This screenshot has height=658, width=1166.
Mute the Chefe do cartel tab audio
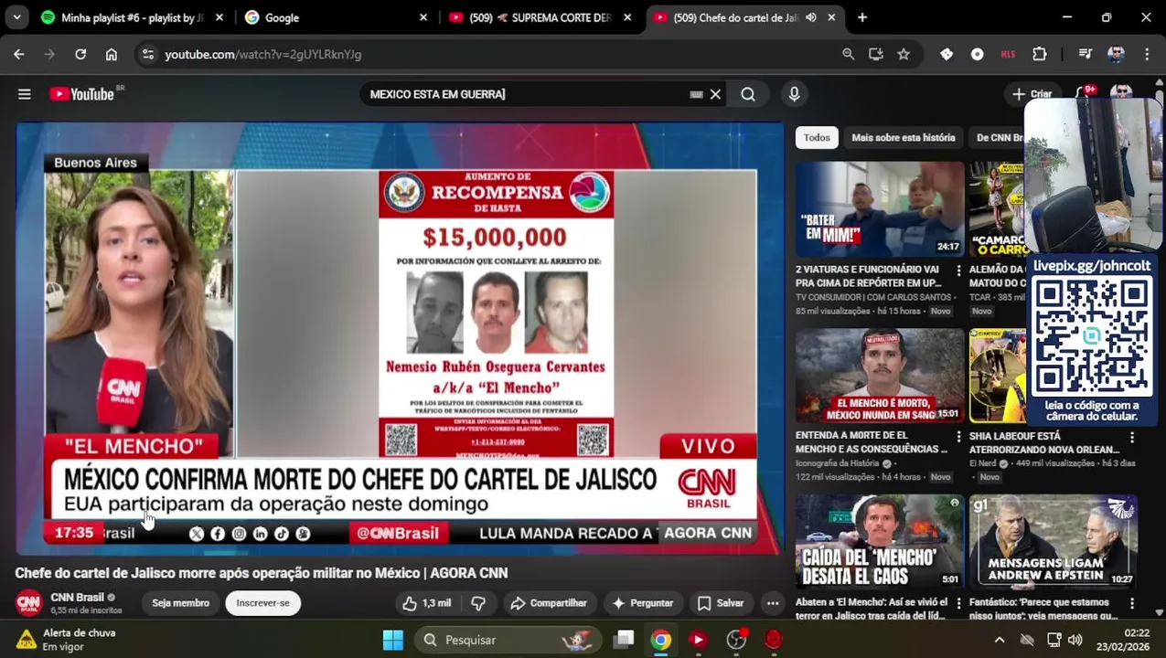click(x=810, y=17)
